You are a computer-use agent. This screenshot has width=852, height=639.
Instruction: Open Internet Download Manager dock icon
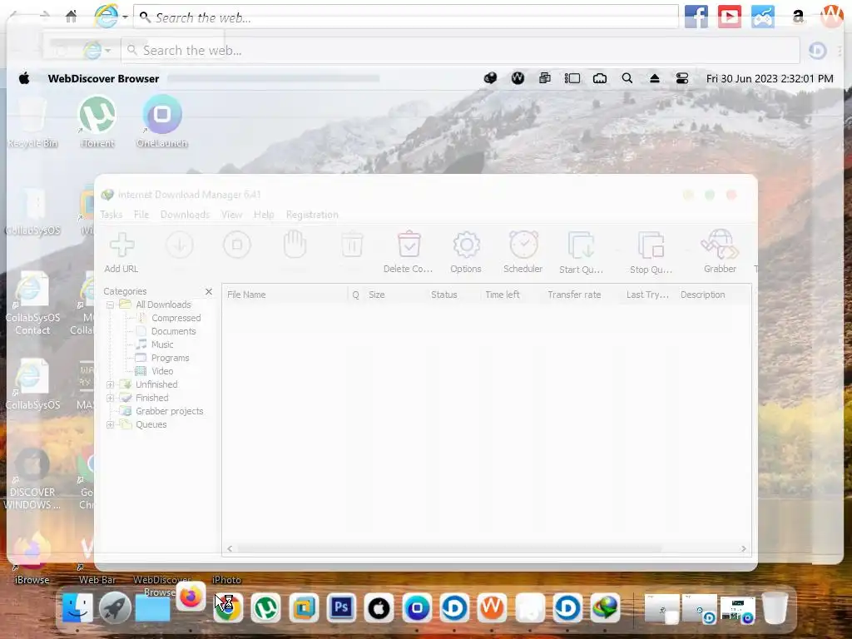pos(606,608)
